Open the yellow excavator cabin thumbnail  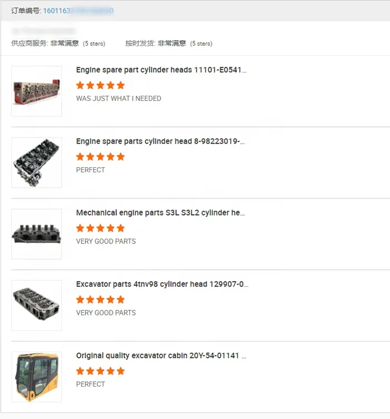pos(37,377)
